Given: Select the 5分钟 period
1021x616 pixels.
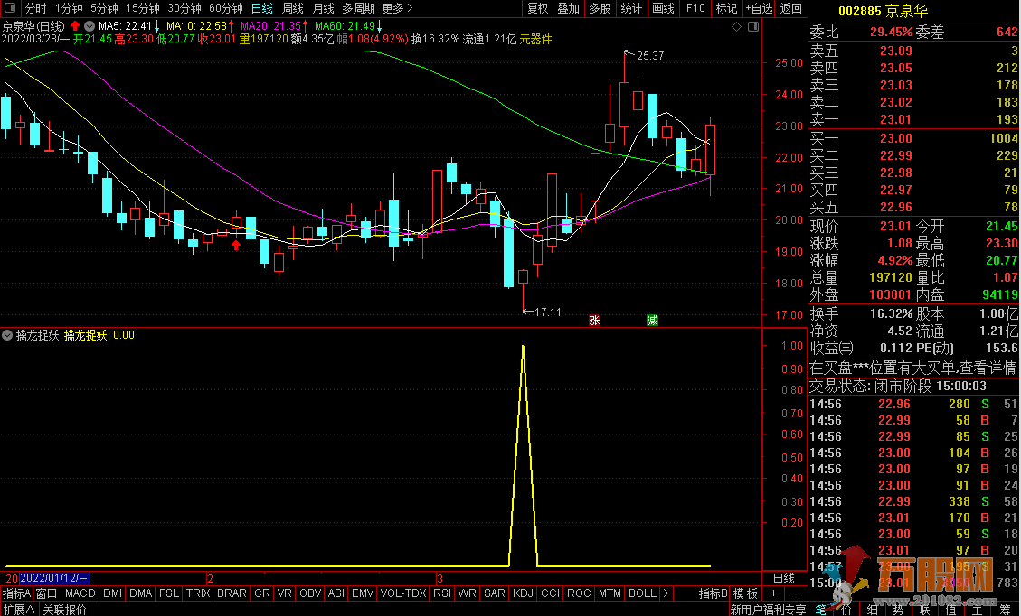Looking at the screenshot, I should (104, 8).
